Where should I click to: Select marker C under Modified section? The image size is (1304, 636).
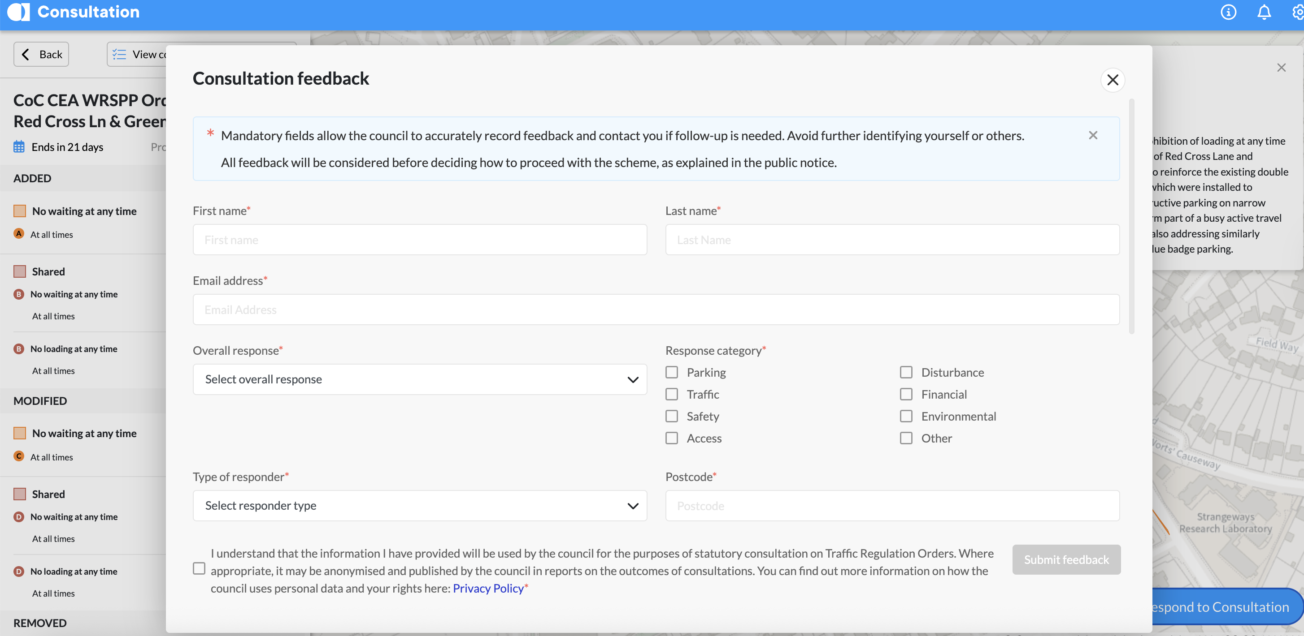[19, 456]
